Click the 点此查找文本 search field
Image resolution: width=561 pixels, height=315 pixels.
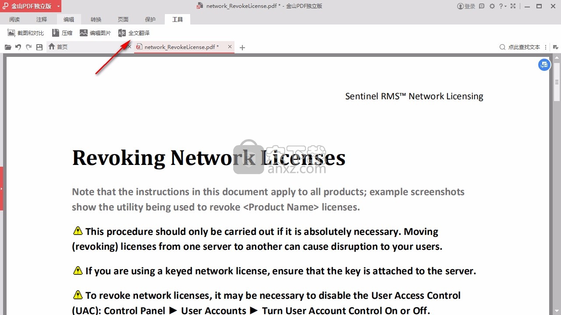click(x=520, y=47)
